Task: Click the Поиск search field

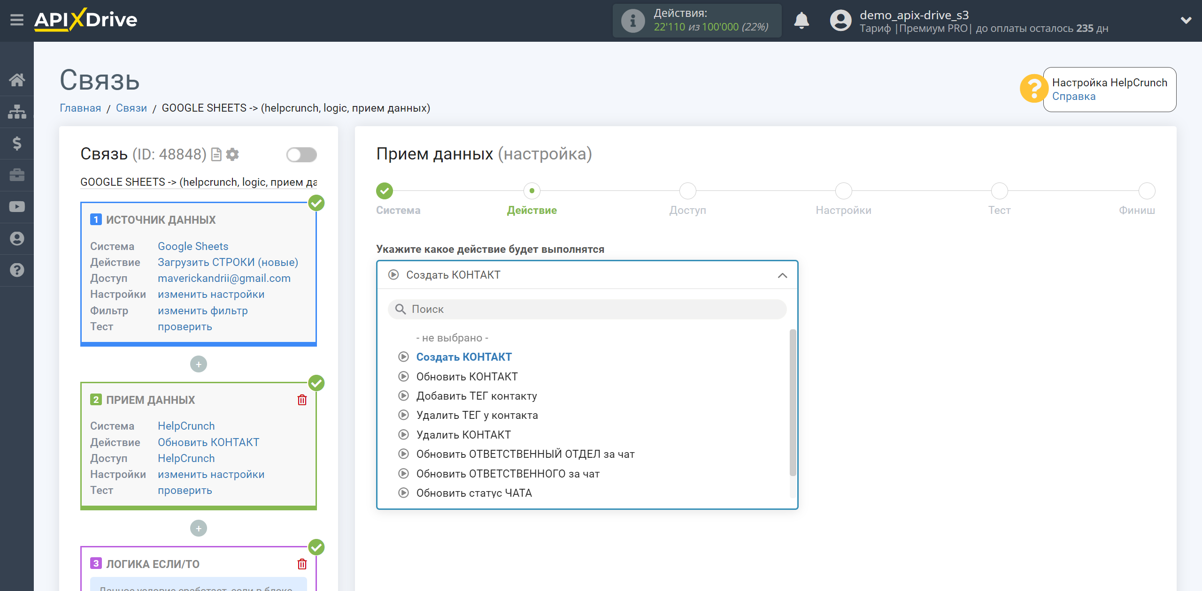Action: (587, 309)
